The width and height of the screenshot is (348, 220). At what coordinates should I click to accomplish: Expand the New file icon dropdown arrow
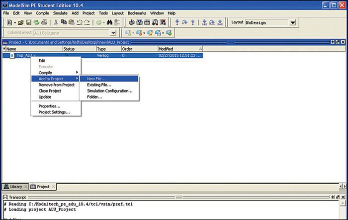point(14,23)
